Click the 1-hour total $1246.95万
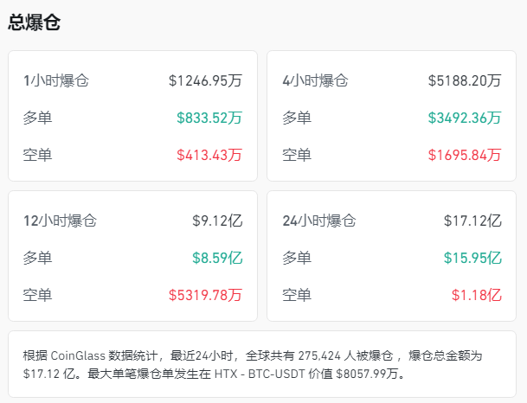 (x=206, y=81)
